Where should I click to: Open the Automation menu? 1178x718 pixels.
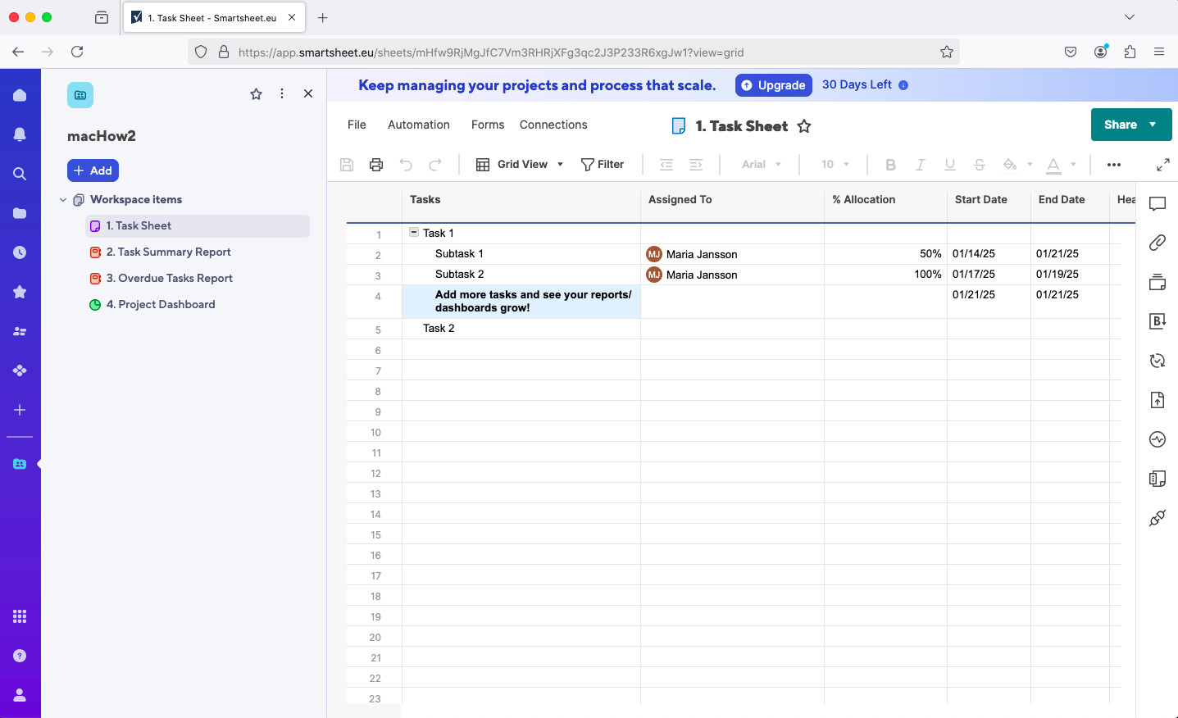[418, 125]
